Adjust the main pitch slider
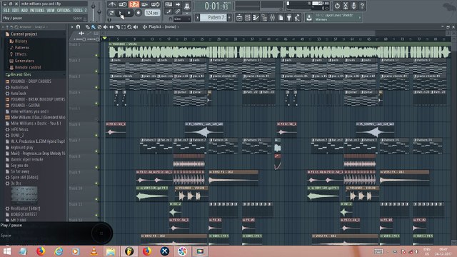 pyautogui.click(x=99, y=11)
